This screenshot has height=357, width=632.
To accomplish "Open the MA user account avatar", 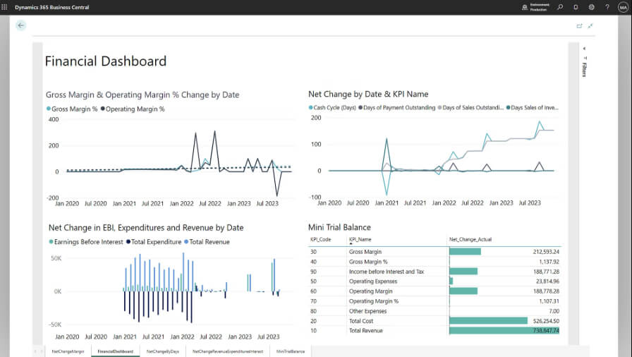I will [623, 7].
